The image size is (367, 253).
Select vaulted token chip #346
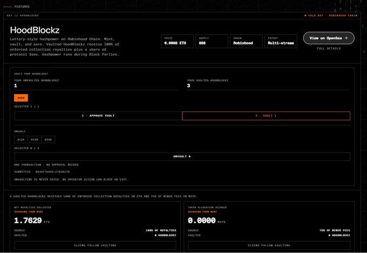[x=48, y=139]
